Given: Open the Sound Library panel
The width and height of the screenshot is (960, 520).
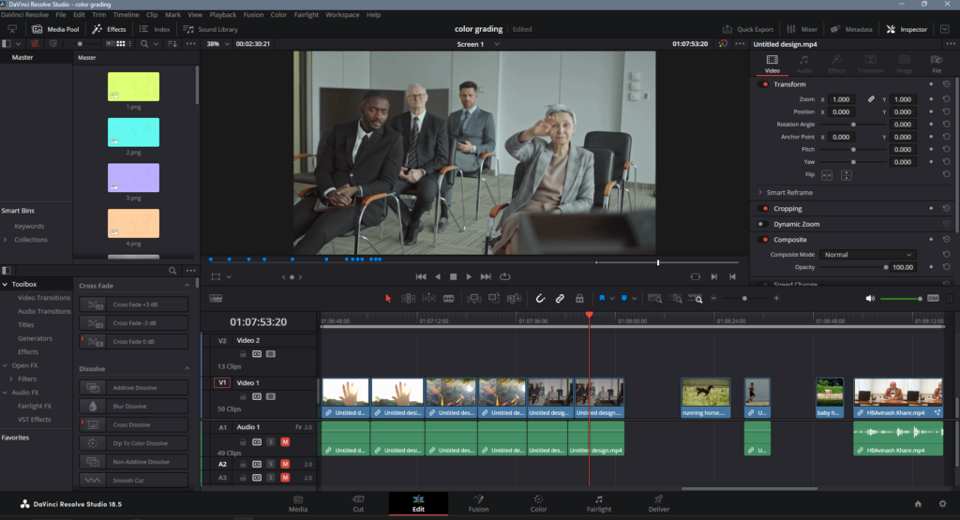Looking at the screenshot, I should tap(211, 29).
